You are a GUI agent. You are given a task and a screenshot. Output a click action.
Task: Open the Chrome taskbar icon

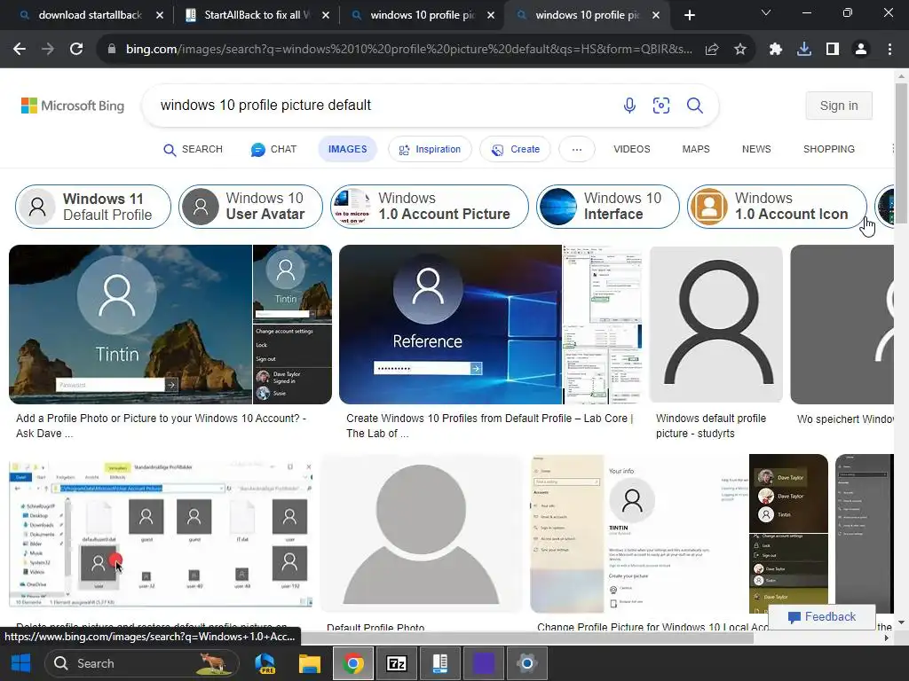352,663
